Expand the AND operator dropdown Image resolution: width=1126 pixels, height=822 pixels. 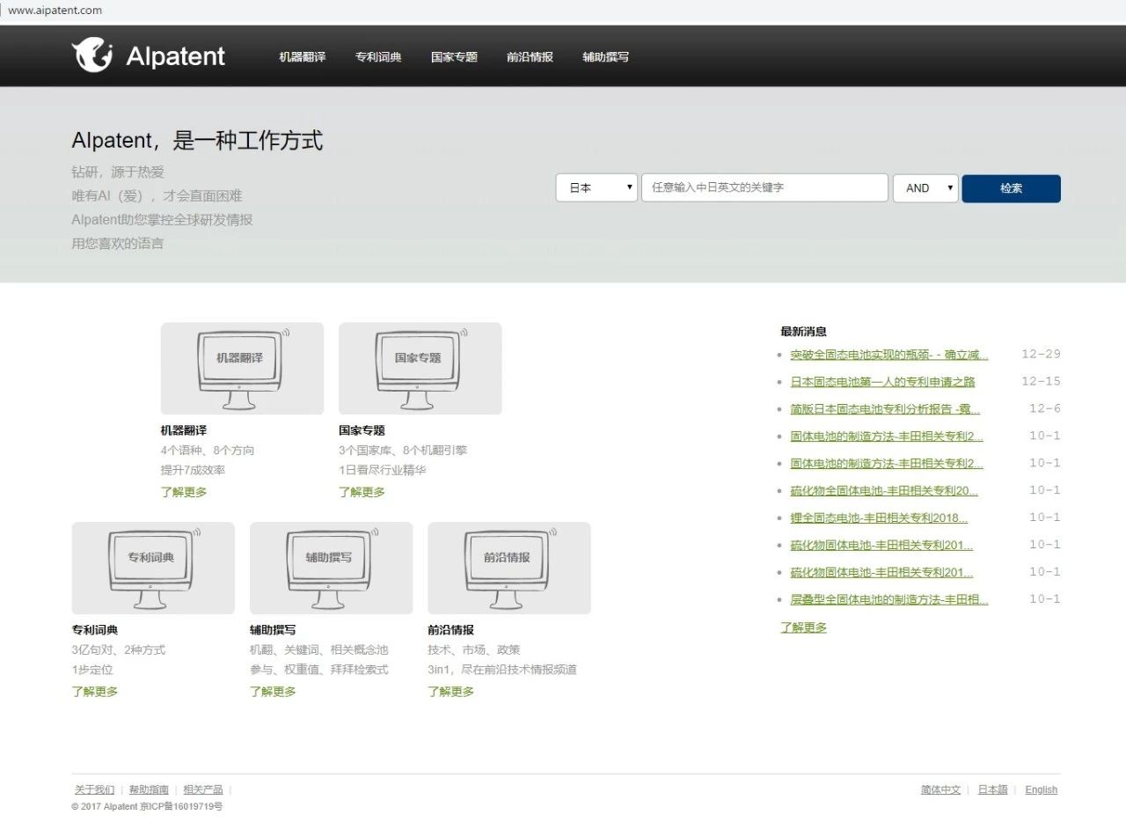(925, 187)
